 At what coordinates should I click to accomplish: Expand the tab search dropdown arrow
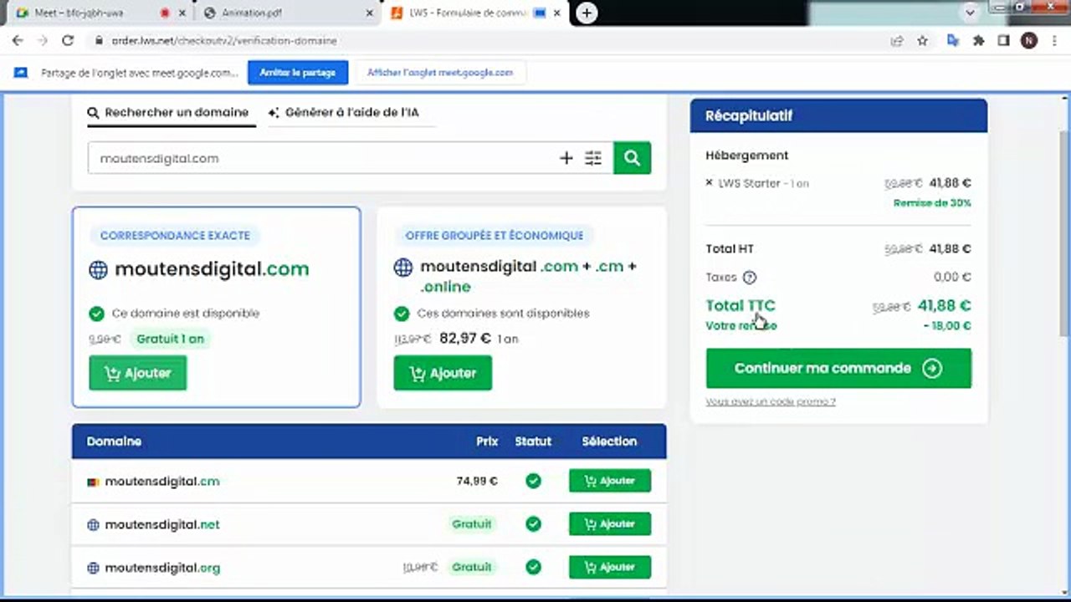pos(971,13)
